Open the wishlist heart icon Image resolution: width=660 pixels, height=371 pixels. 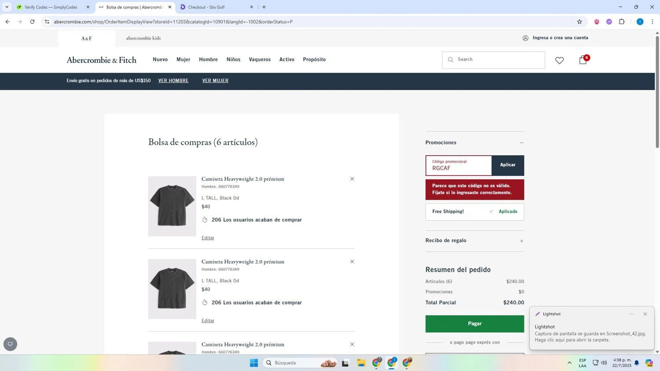pos(559,60)
